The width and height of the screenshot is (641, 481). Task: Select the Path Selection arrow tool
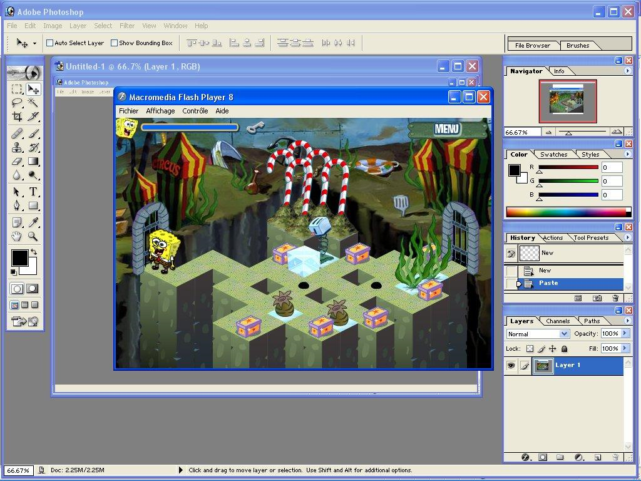(17, 192)
